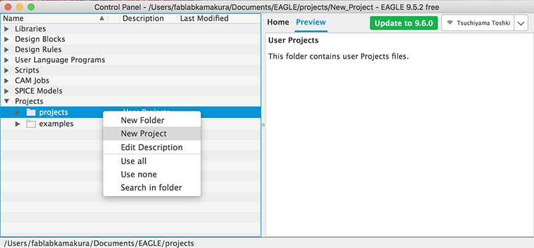Expand the examples folder

click(x=18, y=124)
